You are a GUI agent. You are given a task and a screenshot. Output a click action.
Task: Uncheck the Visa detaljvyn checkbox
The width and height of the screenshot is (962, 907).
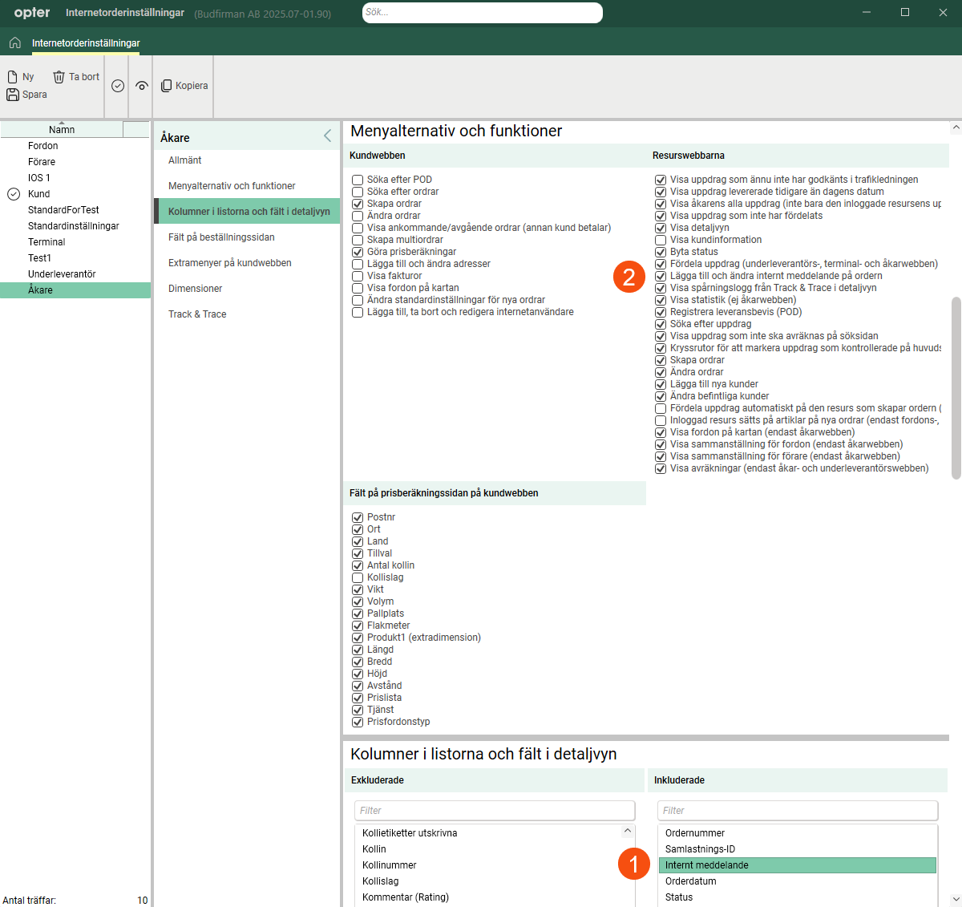(661, 228)
